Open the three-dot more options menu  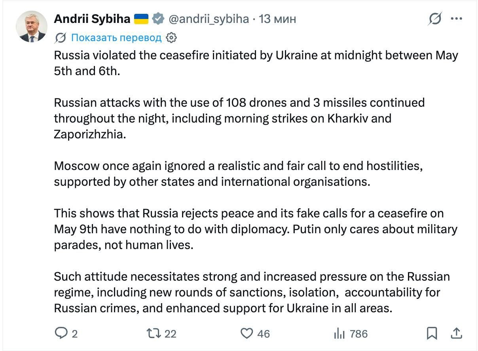[x=457, y=19]
